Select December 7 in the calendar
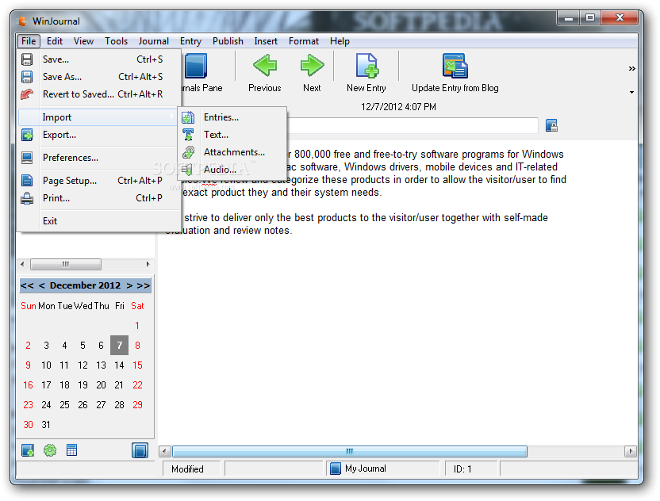 [x=120, y=346]
